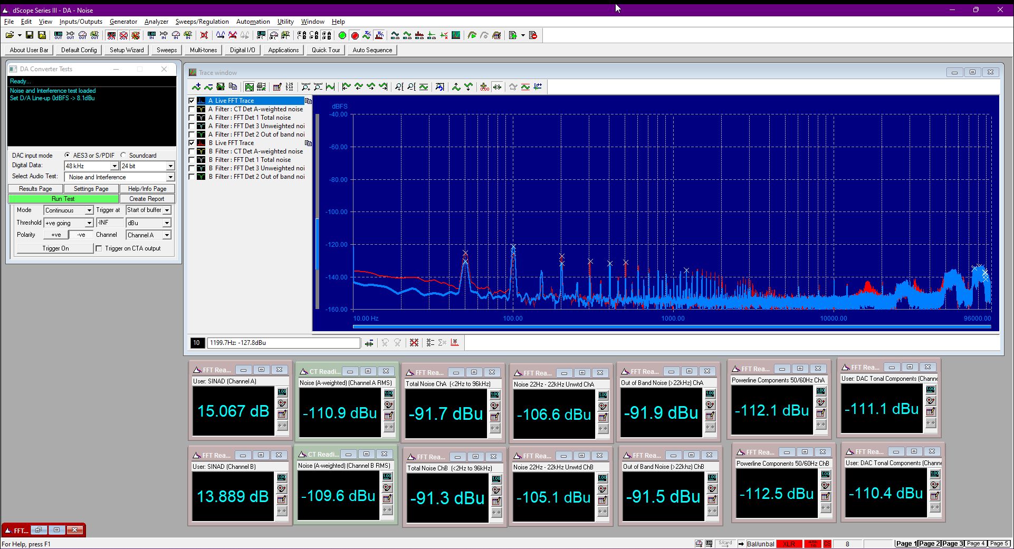Screen dimensions: 1014x549
Task: Click the red delete all marks X icon
Action: [x=414, y=343]
